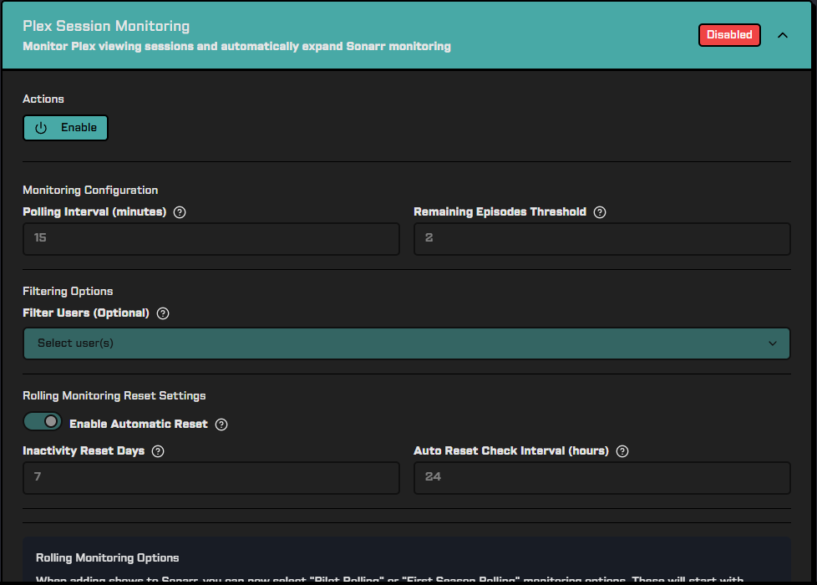Click the Monitoring Configuration heading

coord(90,191)
